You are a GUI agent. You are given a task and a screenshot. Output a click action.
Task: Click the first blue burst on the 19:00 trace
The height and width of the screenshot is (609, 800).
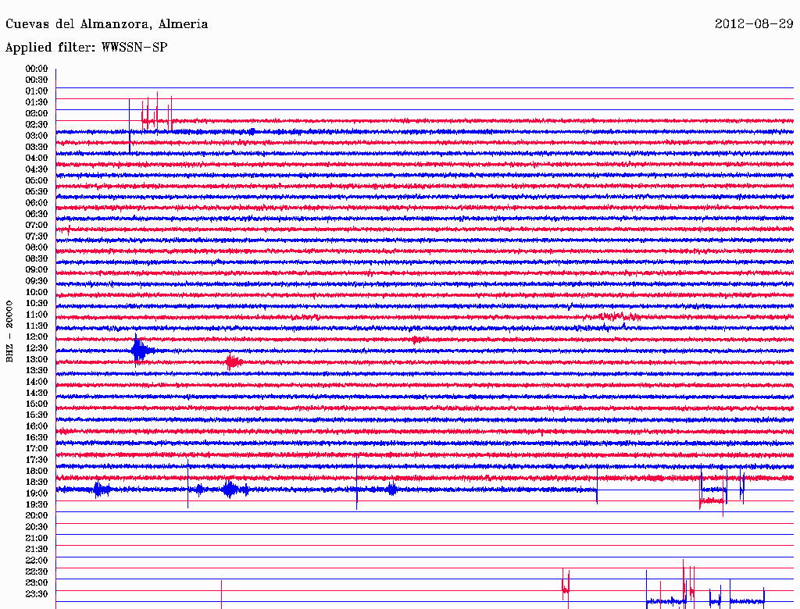pyautogui.click(x=102, y=490)
